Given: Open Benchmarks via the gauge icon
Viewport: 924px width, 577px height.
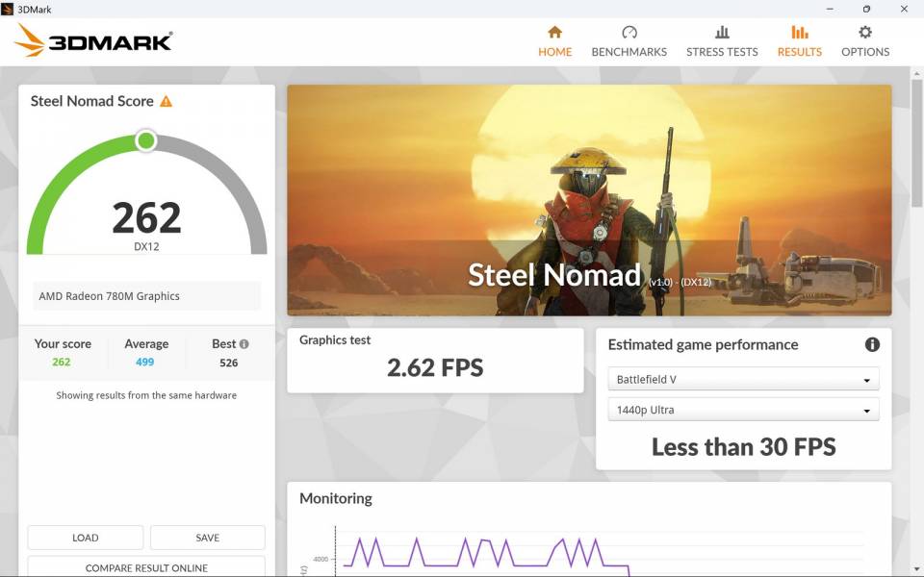Looking at the screenshot, I should [629, 32].
